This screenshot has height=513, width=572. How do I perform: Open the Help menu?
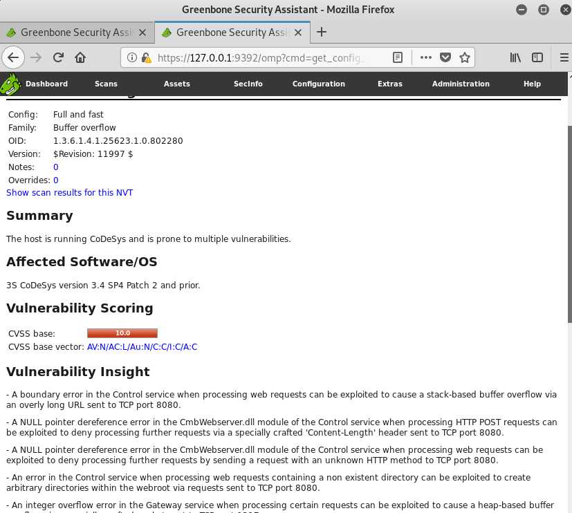tap(532, 84)
